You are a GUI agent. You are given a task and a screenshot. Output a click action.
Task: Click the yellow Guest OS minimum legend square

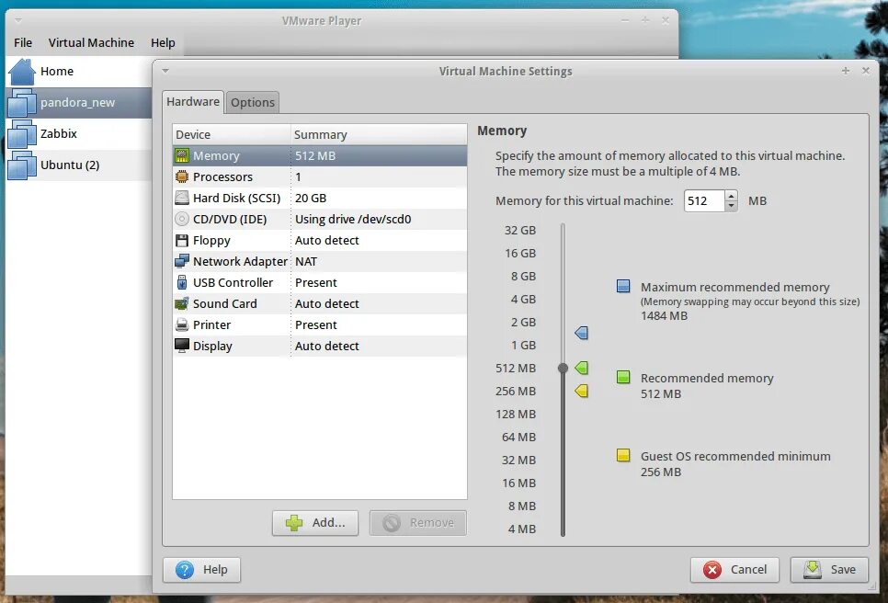pos(623,455)
